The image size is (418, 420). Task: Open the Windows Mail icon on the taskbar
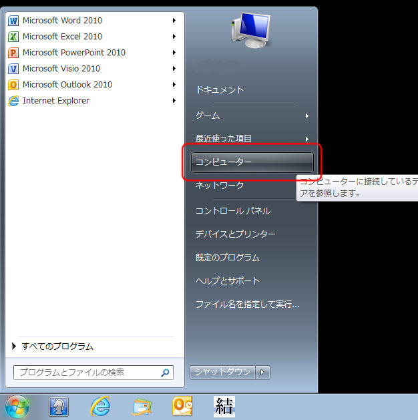(142, 407)
